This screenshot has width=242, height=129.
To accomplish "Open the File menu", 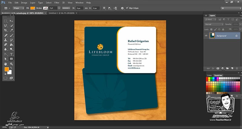I will [x=10, y=3].
